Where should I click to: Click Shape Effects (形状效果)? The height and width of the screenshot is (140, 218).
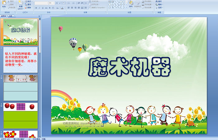click(147, 7)
